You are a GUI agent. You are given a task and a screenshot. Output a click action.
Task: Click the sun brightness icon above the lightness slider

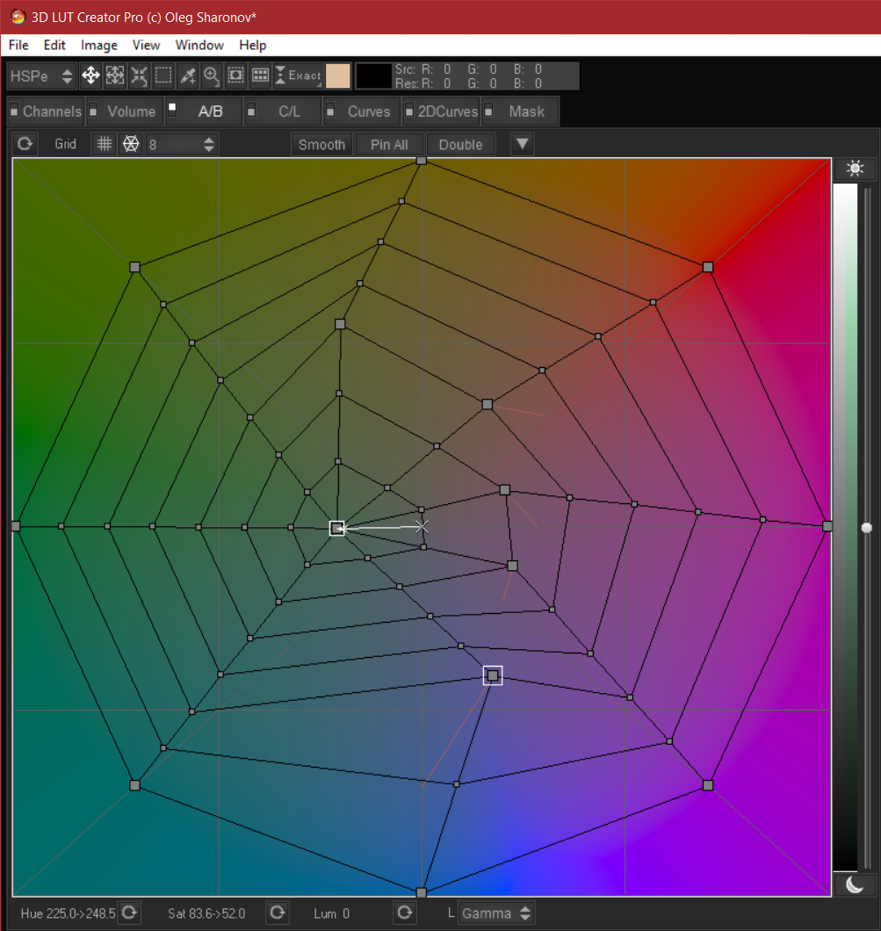click(855, 168)
